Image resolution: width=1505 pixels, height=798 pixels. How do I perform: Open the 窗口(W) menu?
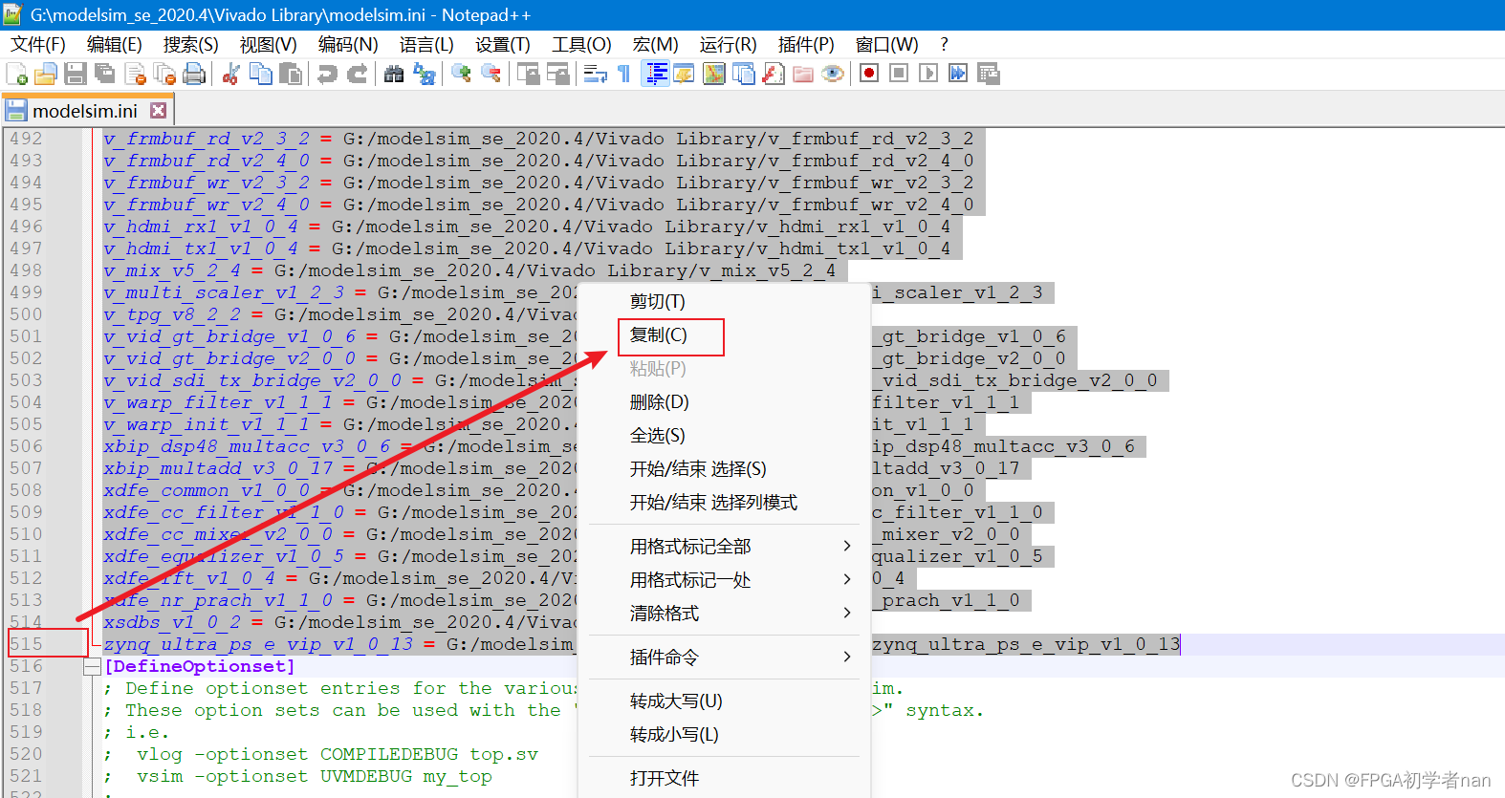887,45
